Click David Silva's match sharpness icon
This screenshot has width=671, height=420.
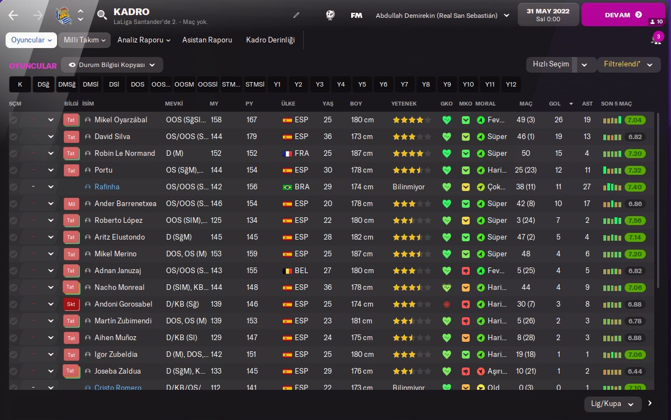click(x=465, y=137)
